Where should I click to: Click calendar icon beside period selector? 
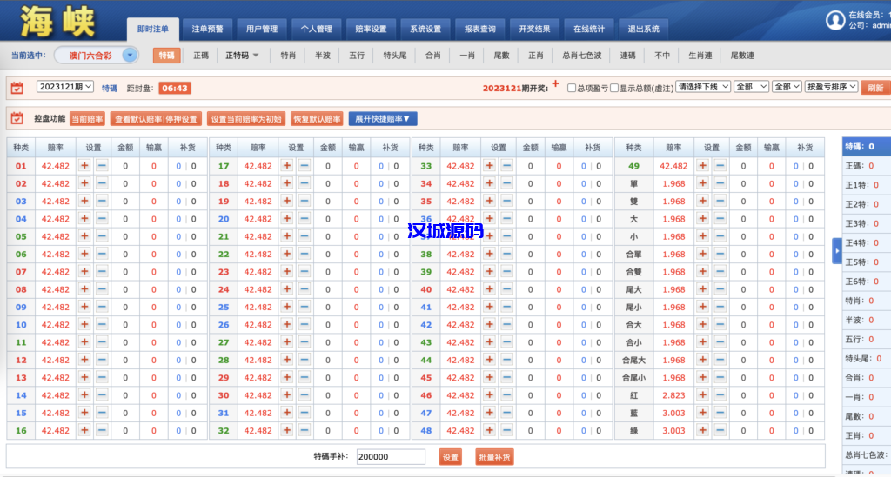point(17,88)
